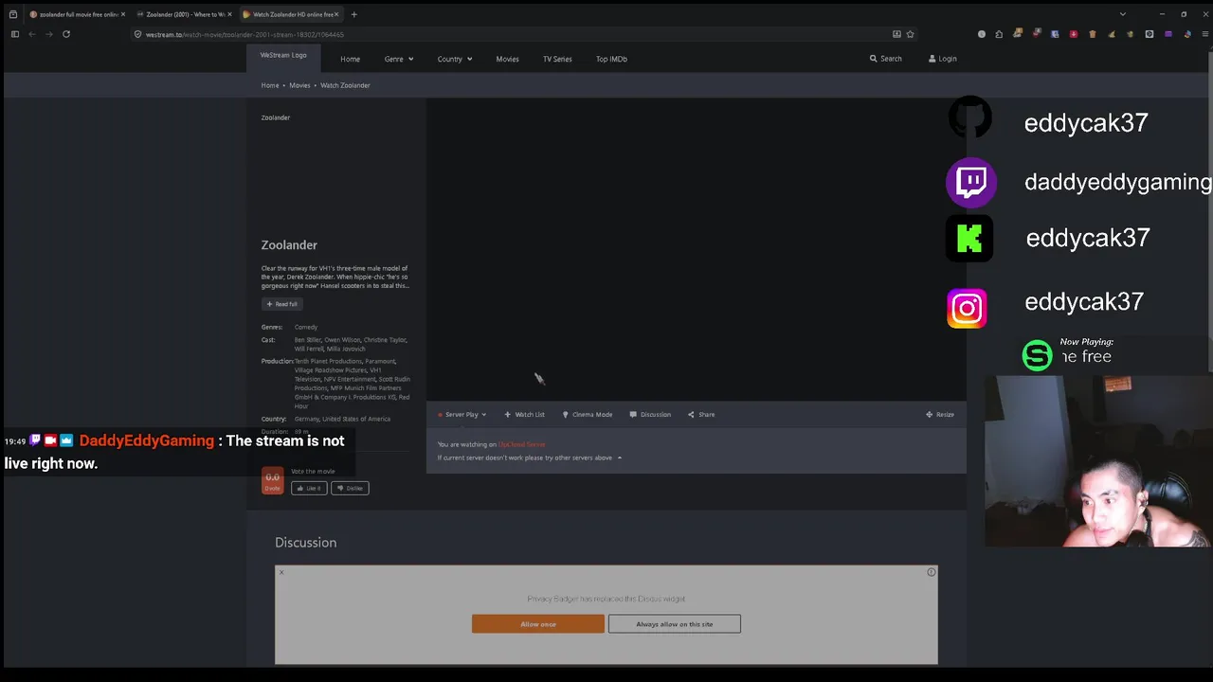The width and height of the screenshot is (1213, 682).
Task: Go to Movies in the breadcrumb
Action: point(299,85)
